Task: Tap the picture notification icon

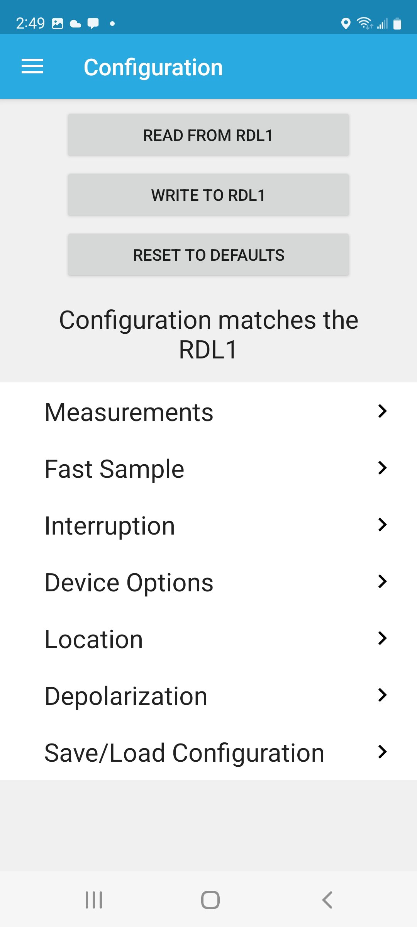Action: (58, 24)
